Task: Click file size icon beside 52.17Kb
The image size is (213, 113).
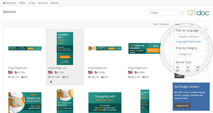Action: click(16, 72)
